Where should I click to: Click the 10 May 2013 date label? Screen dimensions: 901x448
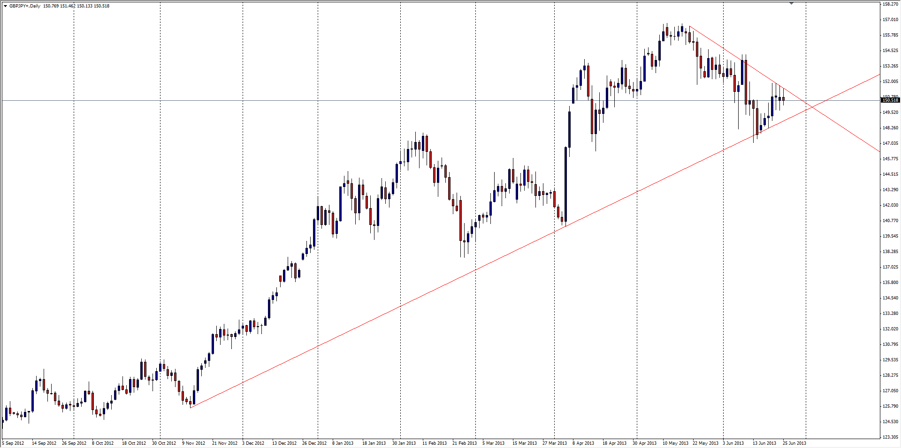(675, 443)
